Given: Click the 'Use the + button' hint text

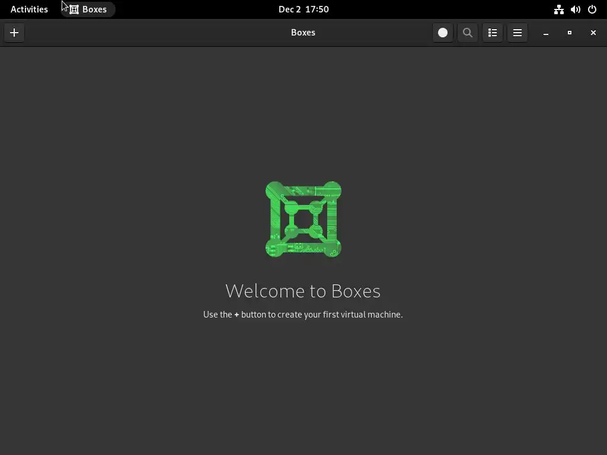Looking at the screenshot, I should (303, 315).
